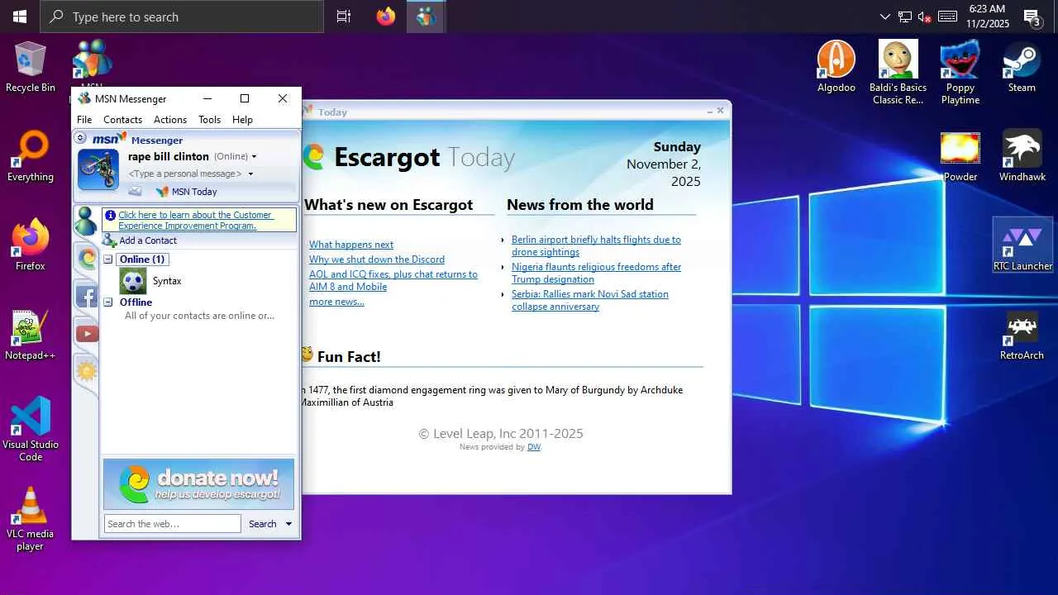Viewport: 1058px width, 595px height.
Task: Open the 'AOL and ICQ fixes' news link
Action: 393,280
